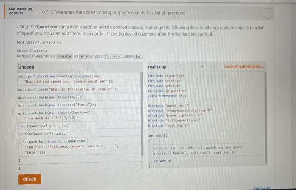Select the vector<Question*> quiz; line
This screenshot has width=296, height=190.
(79, 134)
